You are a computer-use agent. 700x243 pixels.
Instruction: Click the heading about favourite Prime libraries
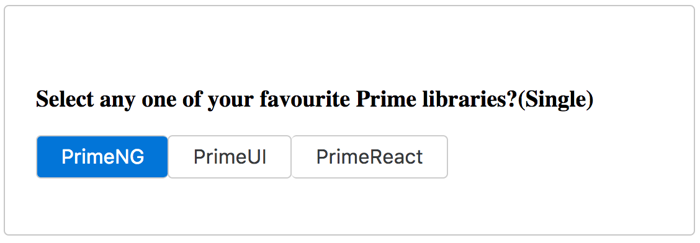[x=315, y=100]
